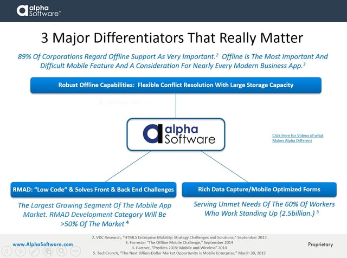Select Rich Data Capture/Mobile Optimized Forms banner
Viewport: 347px width, 258px height.
click(x=259, y=189)
